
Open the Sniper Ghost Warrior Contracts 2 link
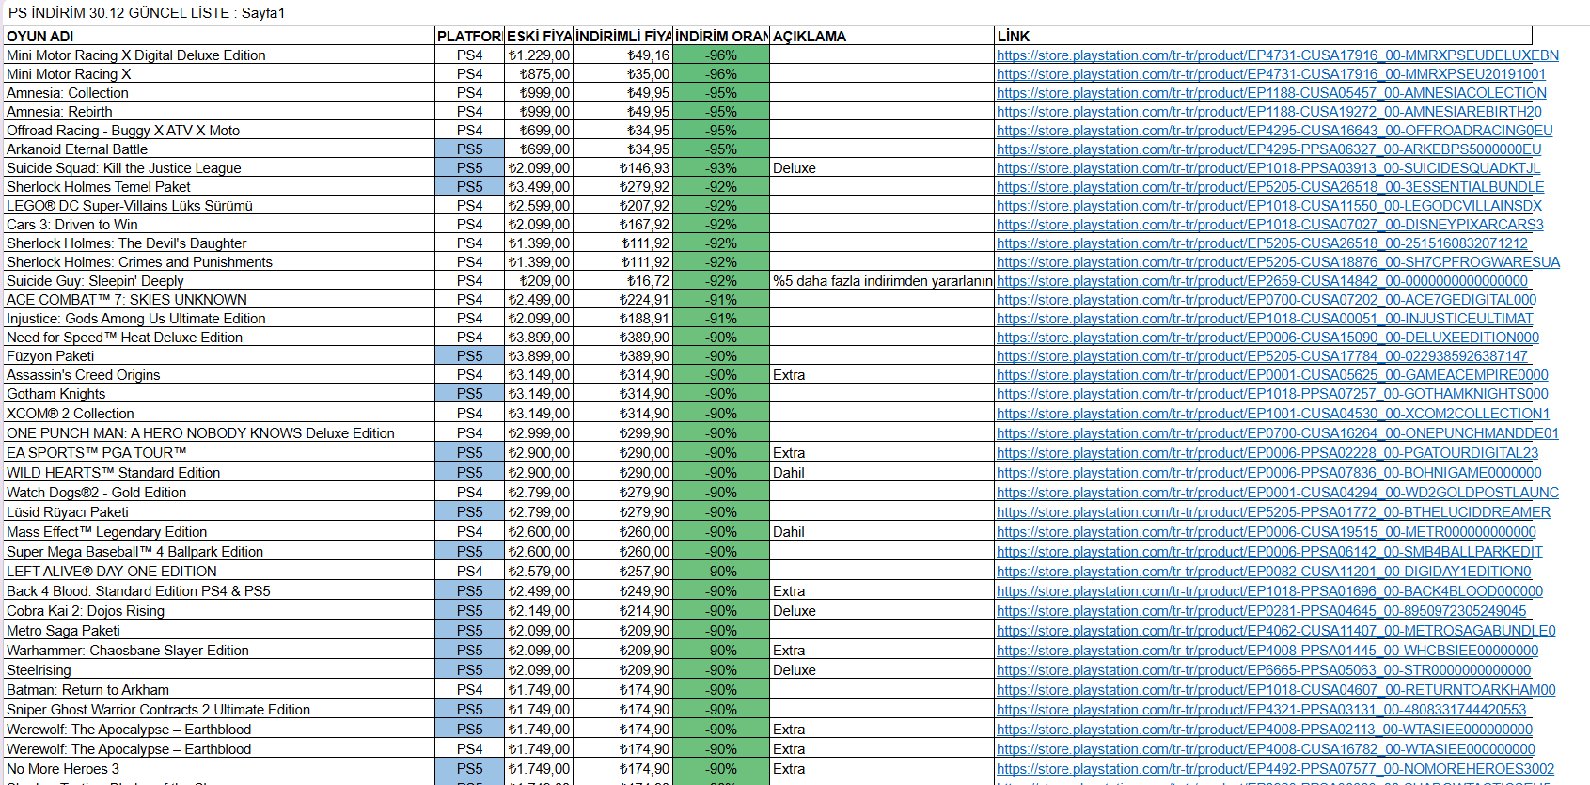pyautogui.click(x=1262, y=710)
